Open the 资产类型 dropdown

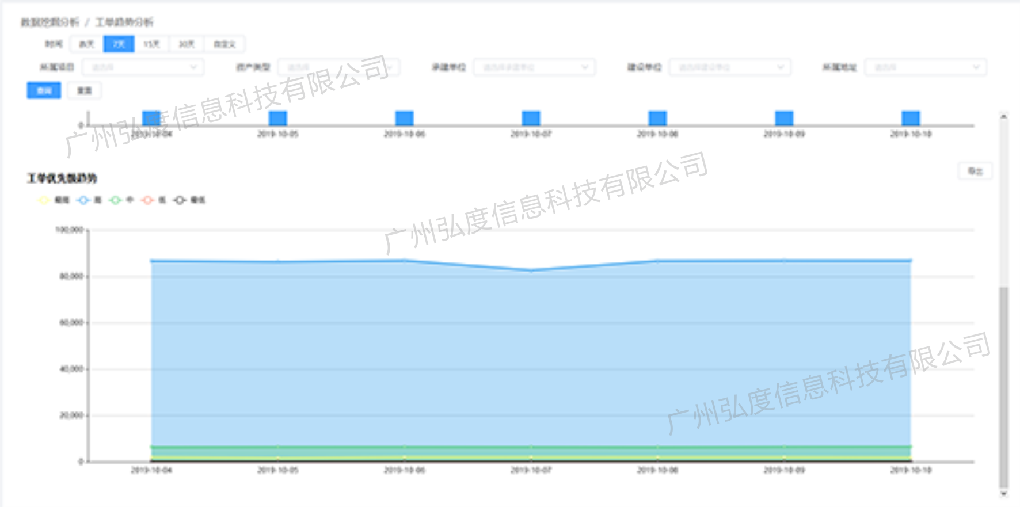click(338, 67)
